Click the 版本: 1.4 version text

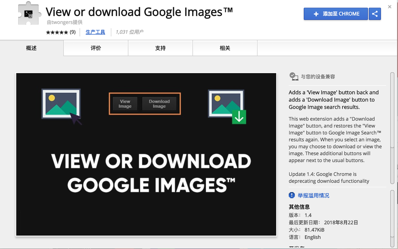[300, 215]
